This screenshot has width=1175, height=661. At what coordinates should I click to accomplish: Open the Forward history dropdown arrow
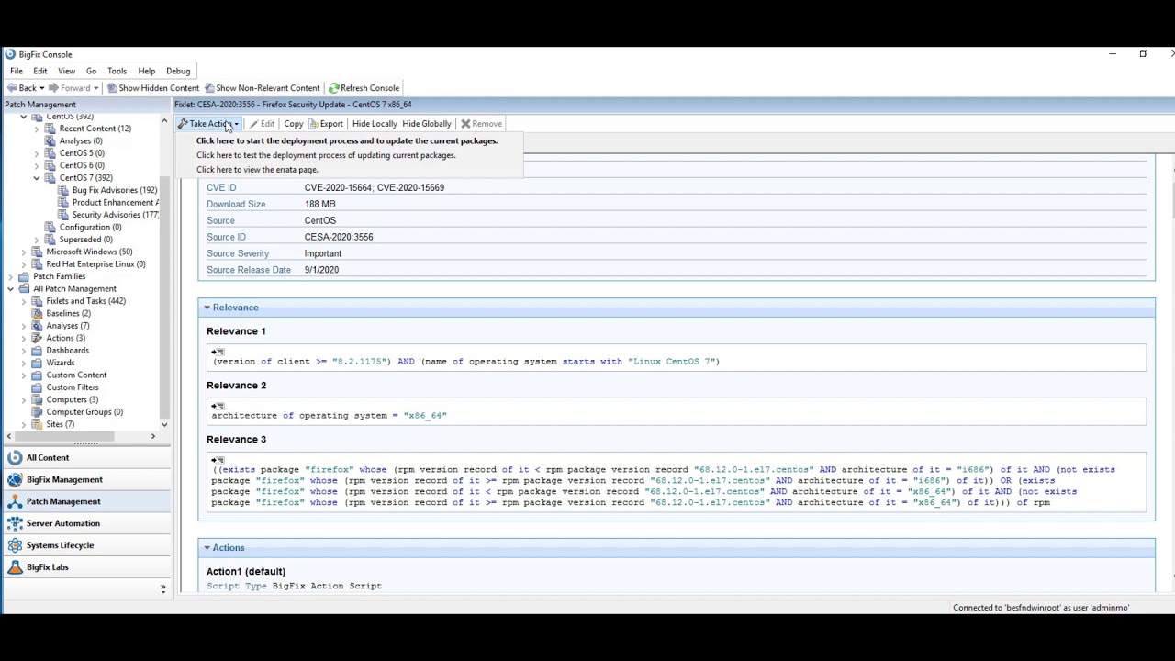click(95, 88)
